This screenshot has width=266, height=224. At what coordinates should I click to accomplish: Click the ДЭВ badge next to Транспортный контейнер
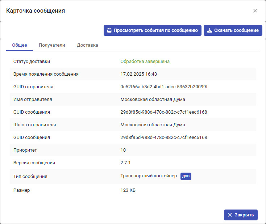(x=186, y=176)
